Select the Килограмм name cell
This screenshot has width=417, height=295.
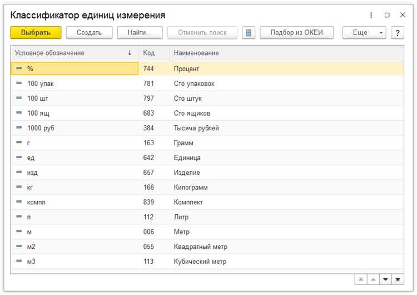pos(287,187)
